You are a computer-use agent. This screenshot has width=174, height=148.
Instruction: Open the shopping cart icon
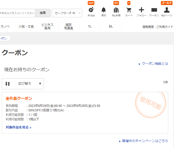129,10
